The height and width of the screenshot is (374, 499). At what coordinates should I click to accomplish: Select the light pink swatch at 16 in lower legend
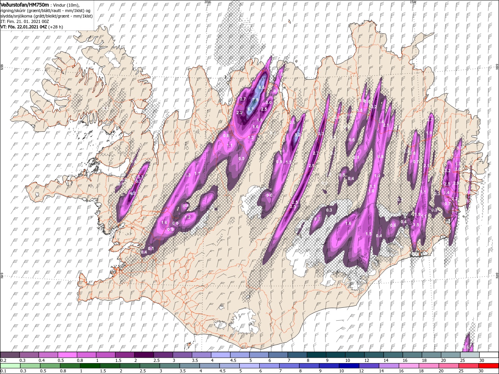[x=409, y=366]
